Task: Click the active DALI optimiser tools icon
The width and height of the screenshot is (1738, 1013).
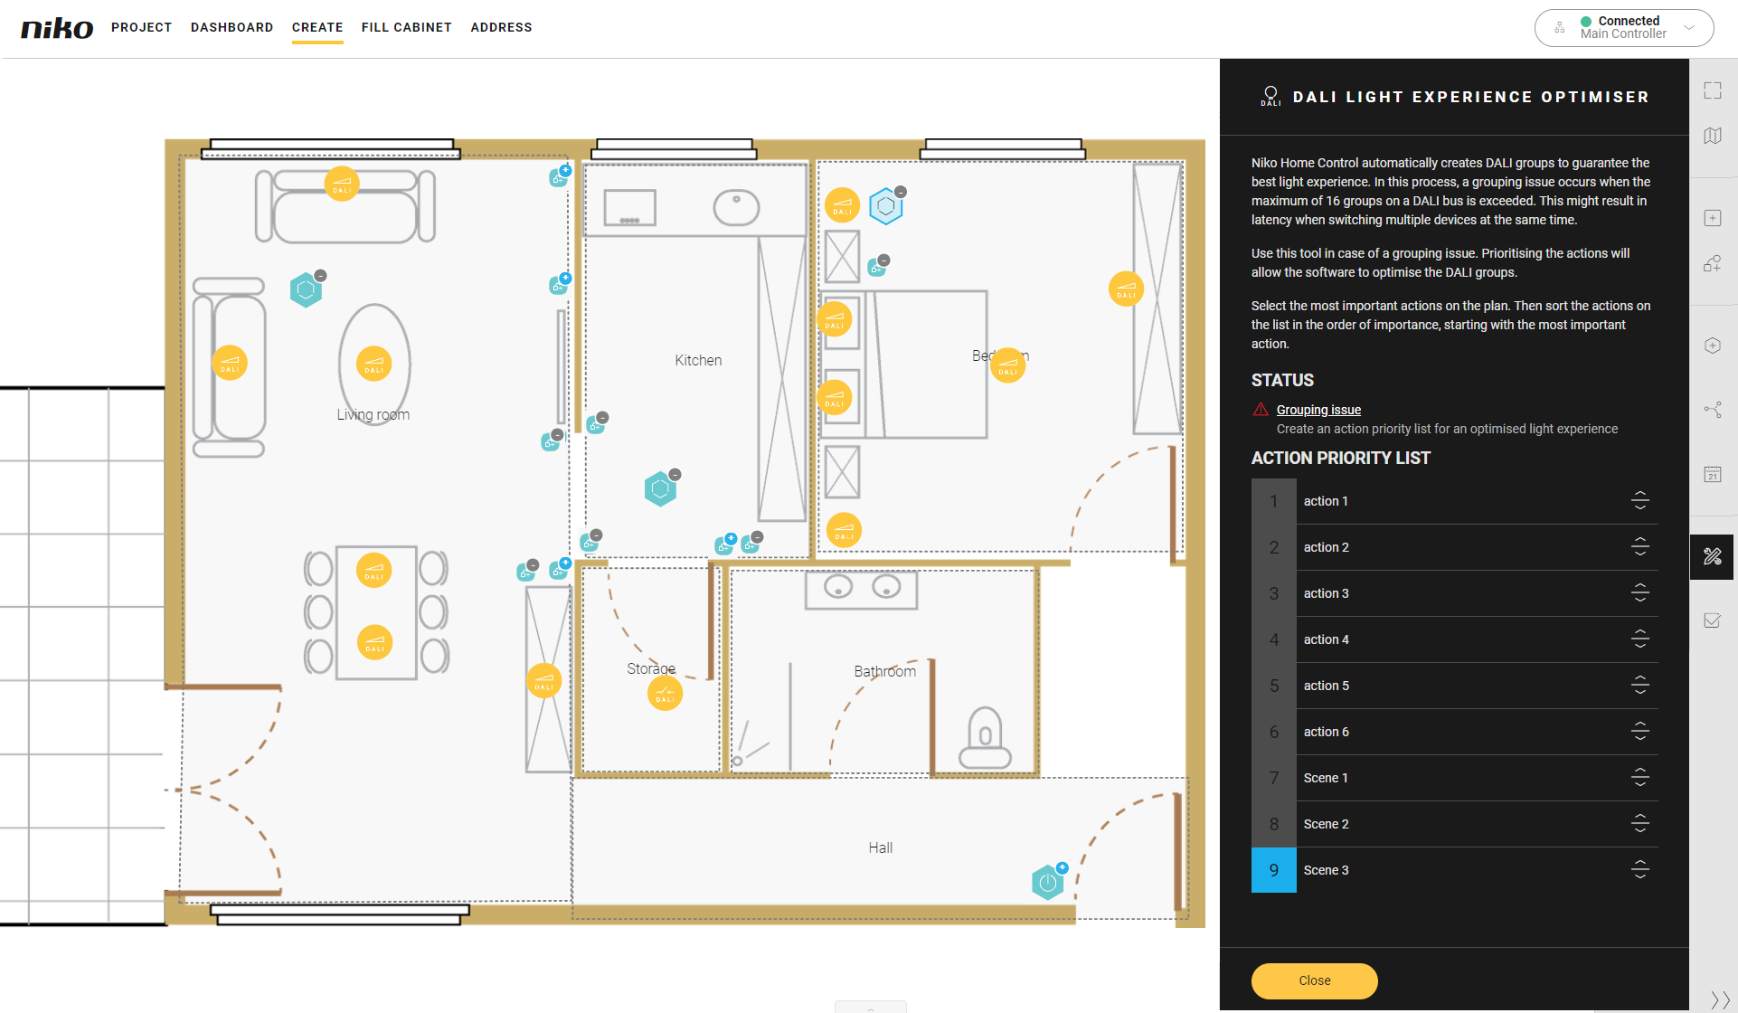Action: pos(1712,556)
